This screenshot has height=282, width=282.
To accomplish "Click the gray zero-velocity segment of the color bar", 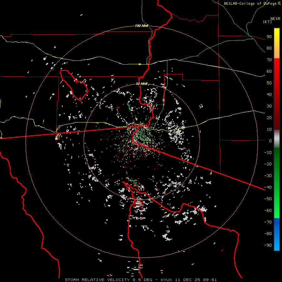I will (277, 139).
